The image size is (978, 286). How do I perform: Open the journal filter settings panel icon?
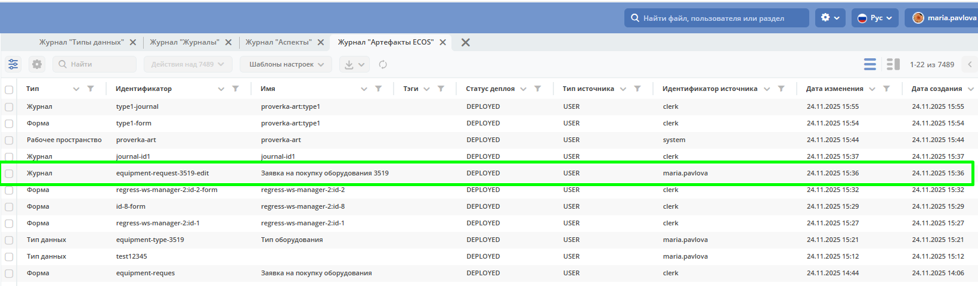click(x=13, y=64)
